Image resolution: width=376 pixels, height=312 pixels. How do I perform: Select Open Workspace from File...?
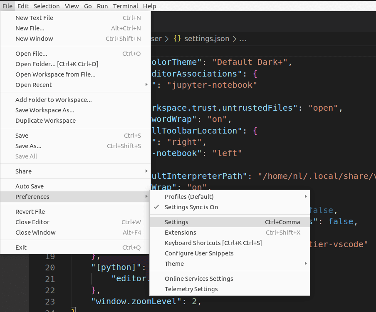[x=76, y=74]
